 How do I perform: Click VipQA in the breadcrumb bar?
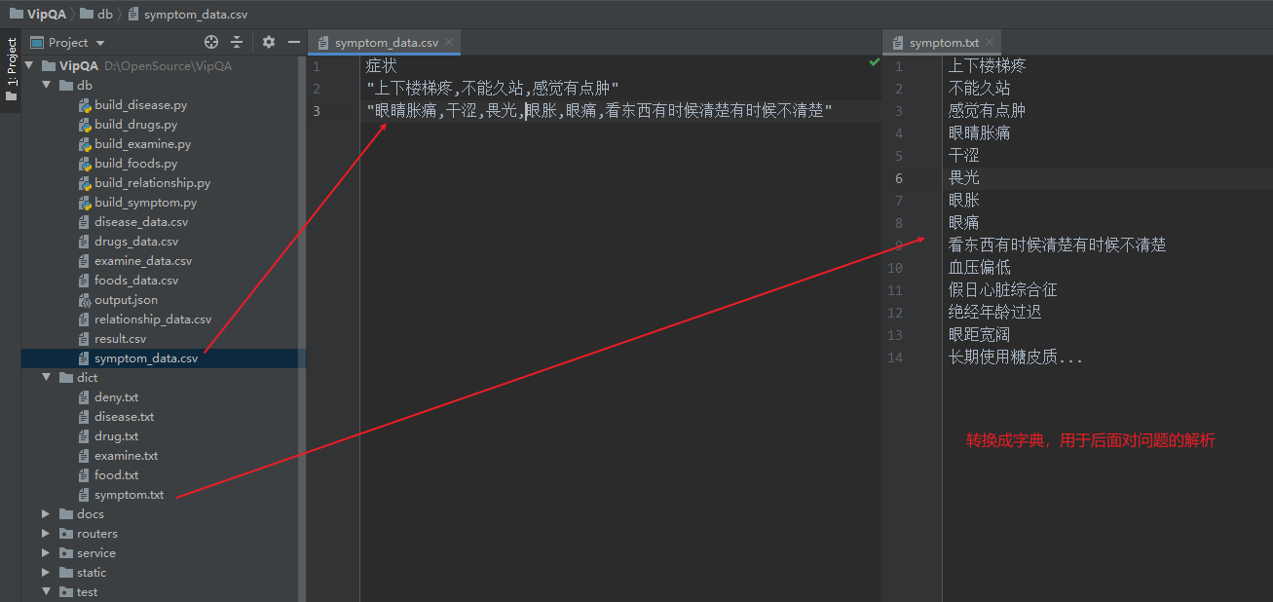click(37, 15)
